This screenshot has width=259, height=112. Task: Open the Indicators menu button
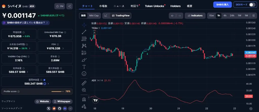[195, 16]
